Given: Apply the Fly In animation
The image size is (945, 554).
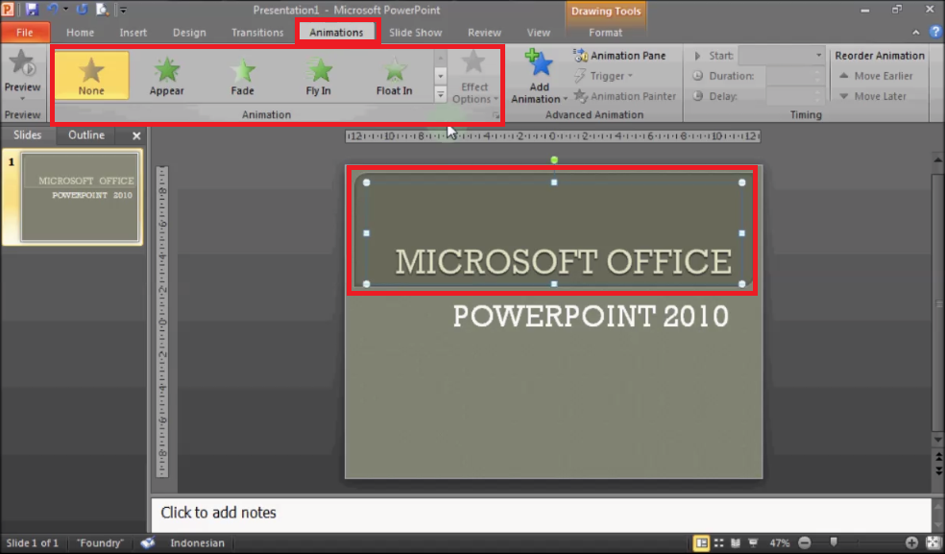Looking at the screenshot, I should coord(318,75).
